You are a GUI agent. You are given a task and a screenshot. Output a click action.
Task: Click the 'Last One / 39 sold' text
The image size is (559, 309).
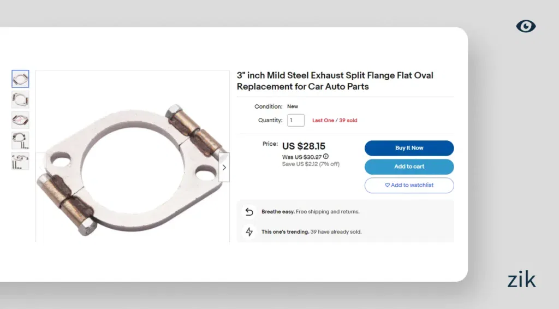tap(335, 120)
